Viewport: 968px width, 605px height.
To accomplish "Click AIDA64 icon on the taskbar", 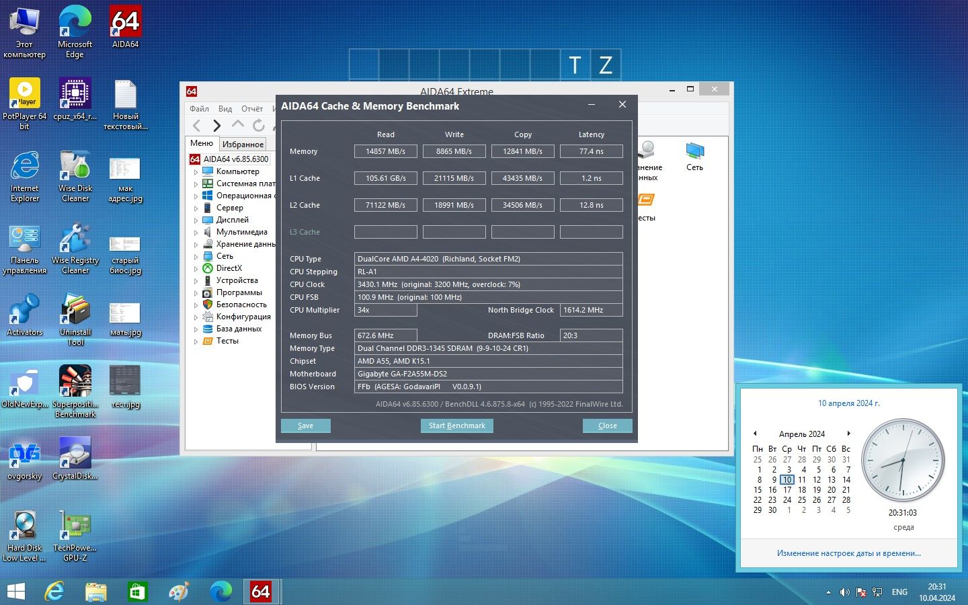I will [261, 592].
